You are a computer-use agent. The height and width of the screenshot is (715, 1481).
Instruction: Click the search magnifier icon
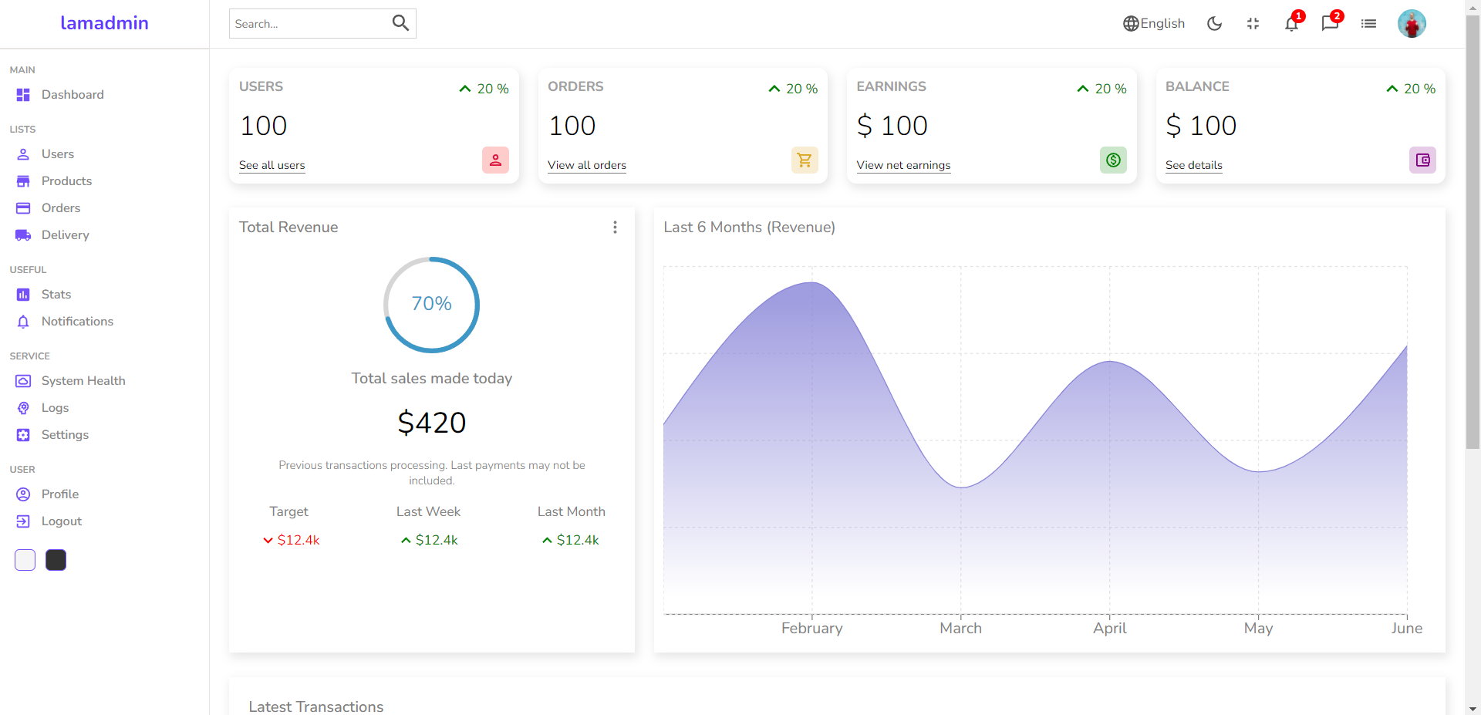pos(400,23)
